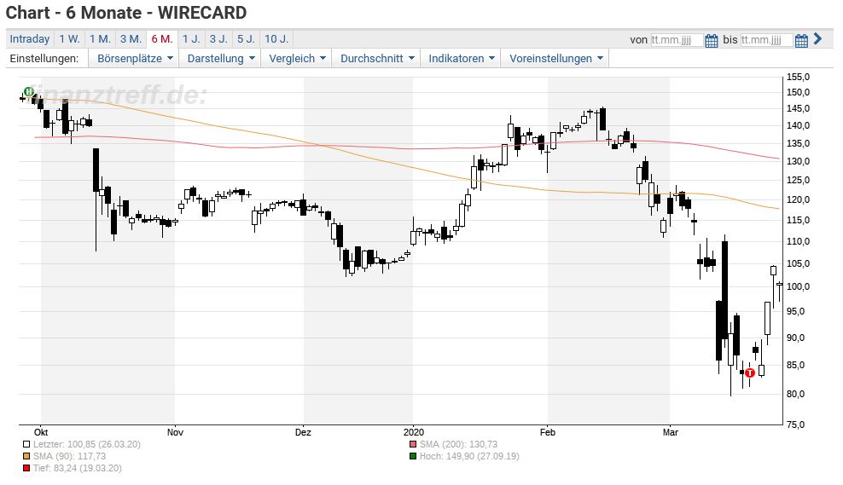The image size is (843, 485).
Task: Open the Börsenplätze dropdown
Action: click(x=135, y=59)
